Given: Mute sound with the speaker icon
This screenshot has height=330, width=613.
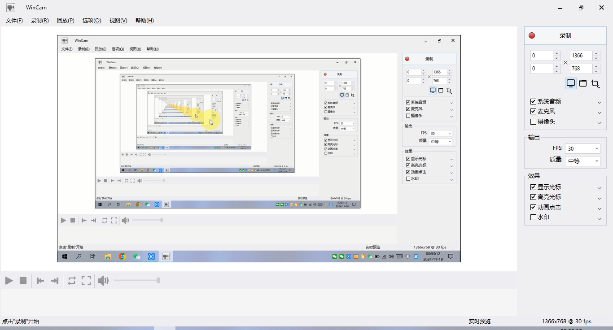Looking at the screenshot, I should (x=103, y=281).
